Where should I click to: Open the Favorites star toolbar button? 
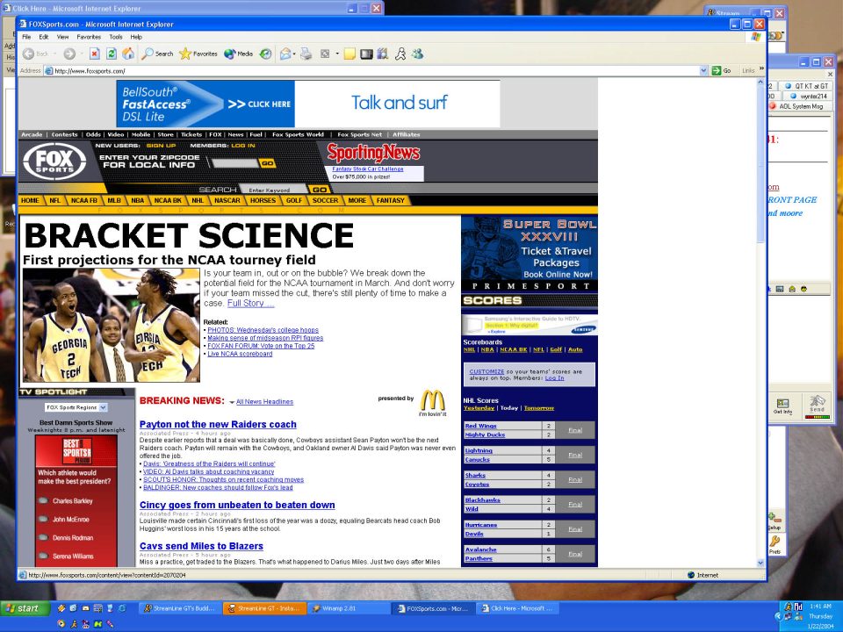[198, 54]
